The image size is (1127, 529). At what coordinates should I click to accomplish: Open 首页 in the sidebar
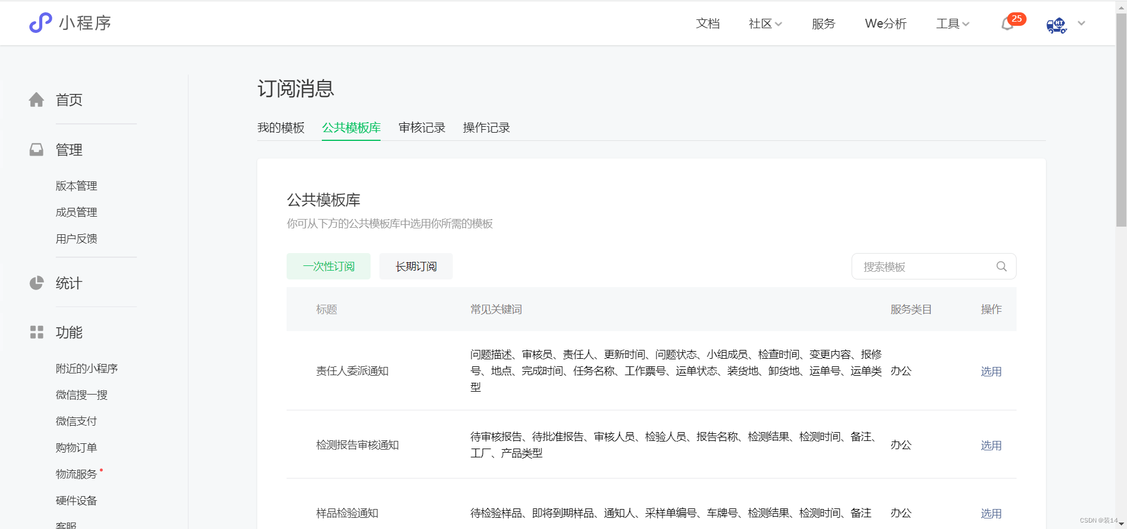click(x=69, y=100)
